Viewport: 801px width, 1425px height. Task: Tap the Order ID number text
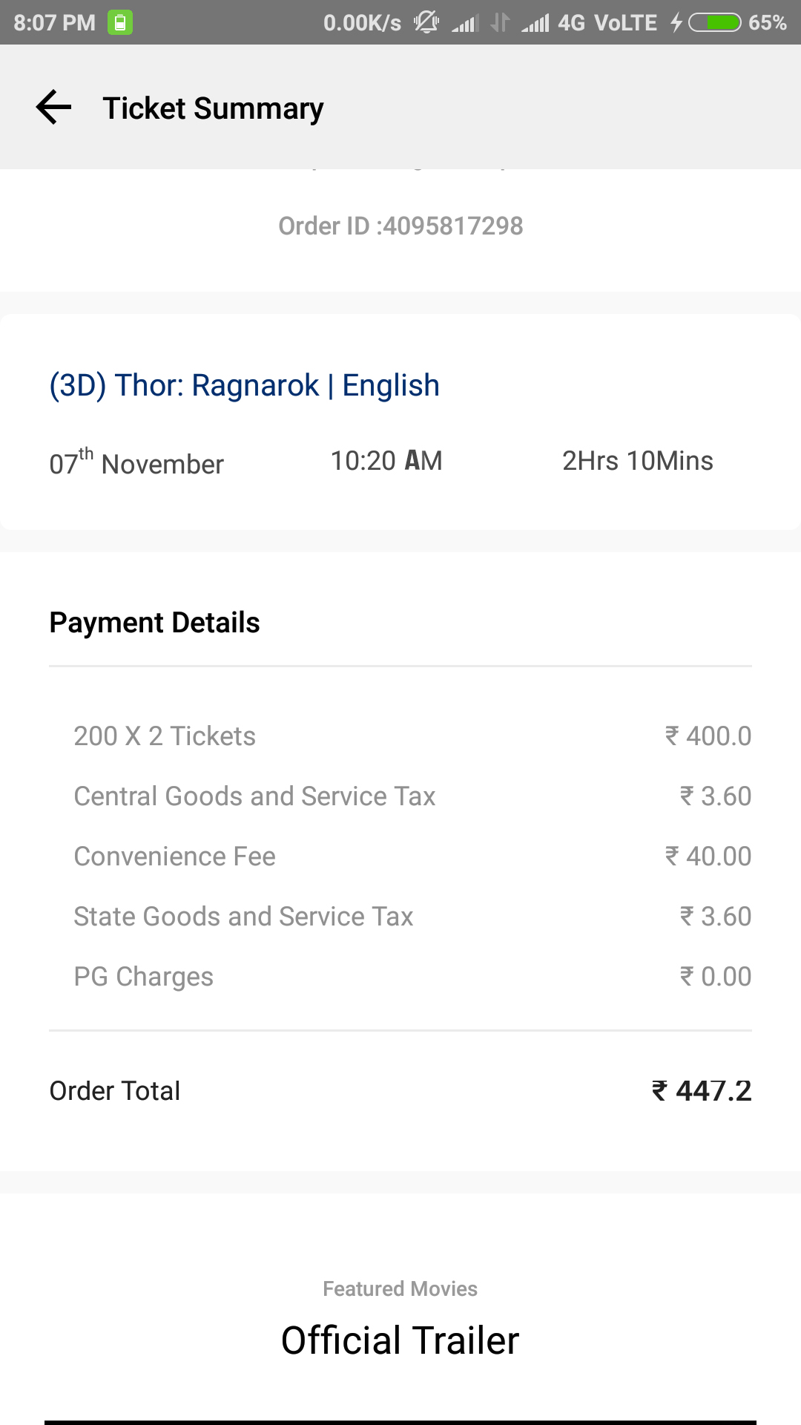400,226
